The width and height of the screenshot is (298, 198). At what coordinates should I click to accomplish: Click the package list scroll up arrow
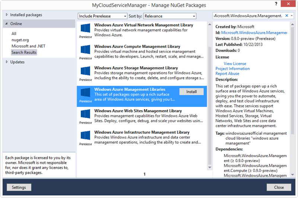[210, 25]
